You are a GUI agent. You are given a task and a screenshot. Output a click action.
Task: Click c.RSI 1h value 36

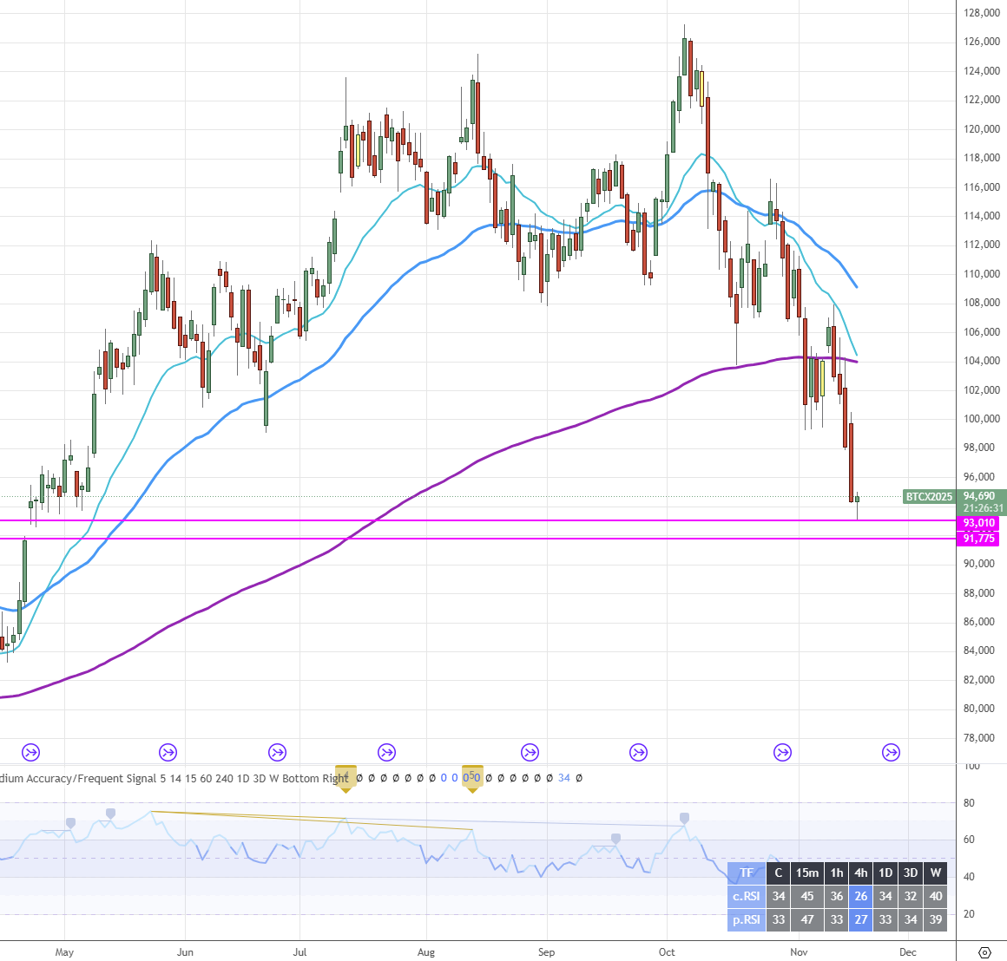(837, 896)
